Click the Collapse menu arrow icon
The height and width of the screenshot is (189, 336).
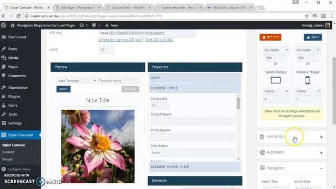point(4,169)
